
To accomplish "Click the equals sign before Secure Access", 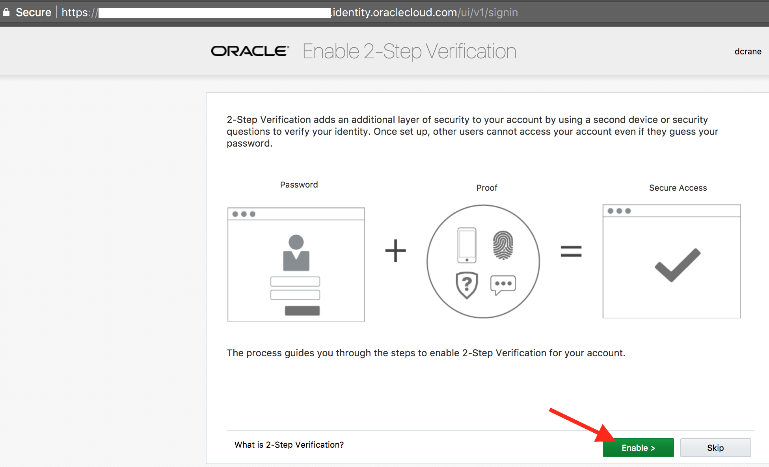I will click(571, 251).
